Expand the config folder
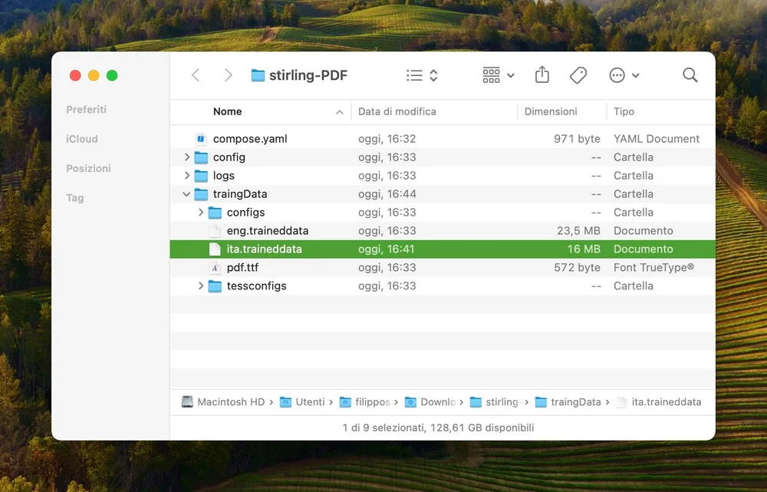Screen dimensions: 767x492 tap(186, 157)
